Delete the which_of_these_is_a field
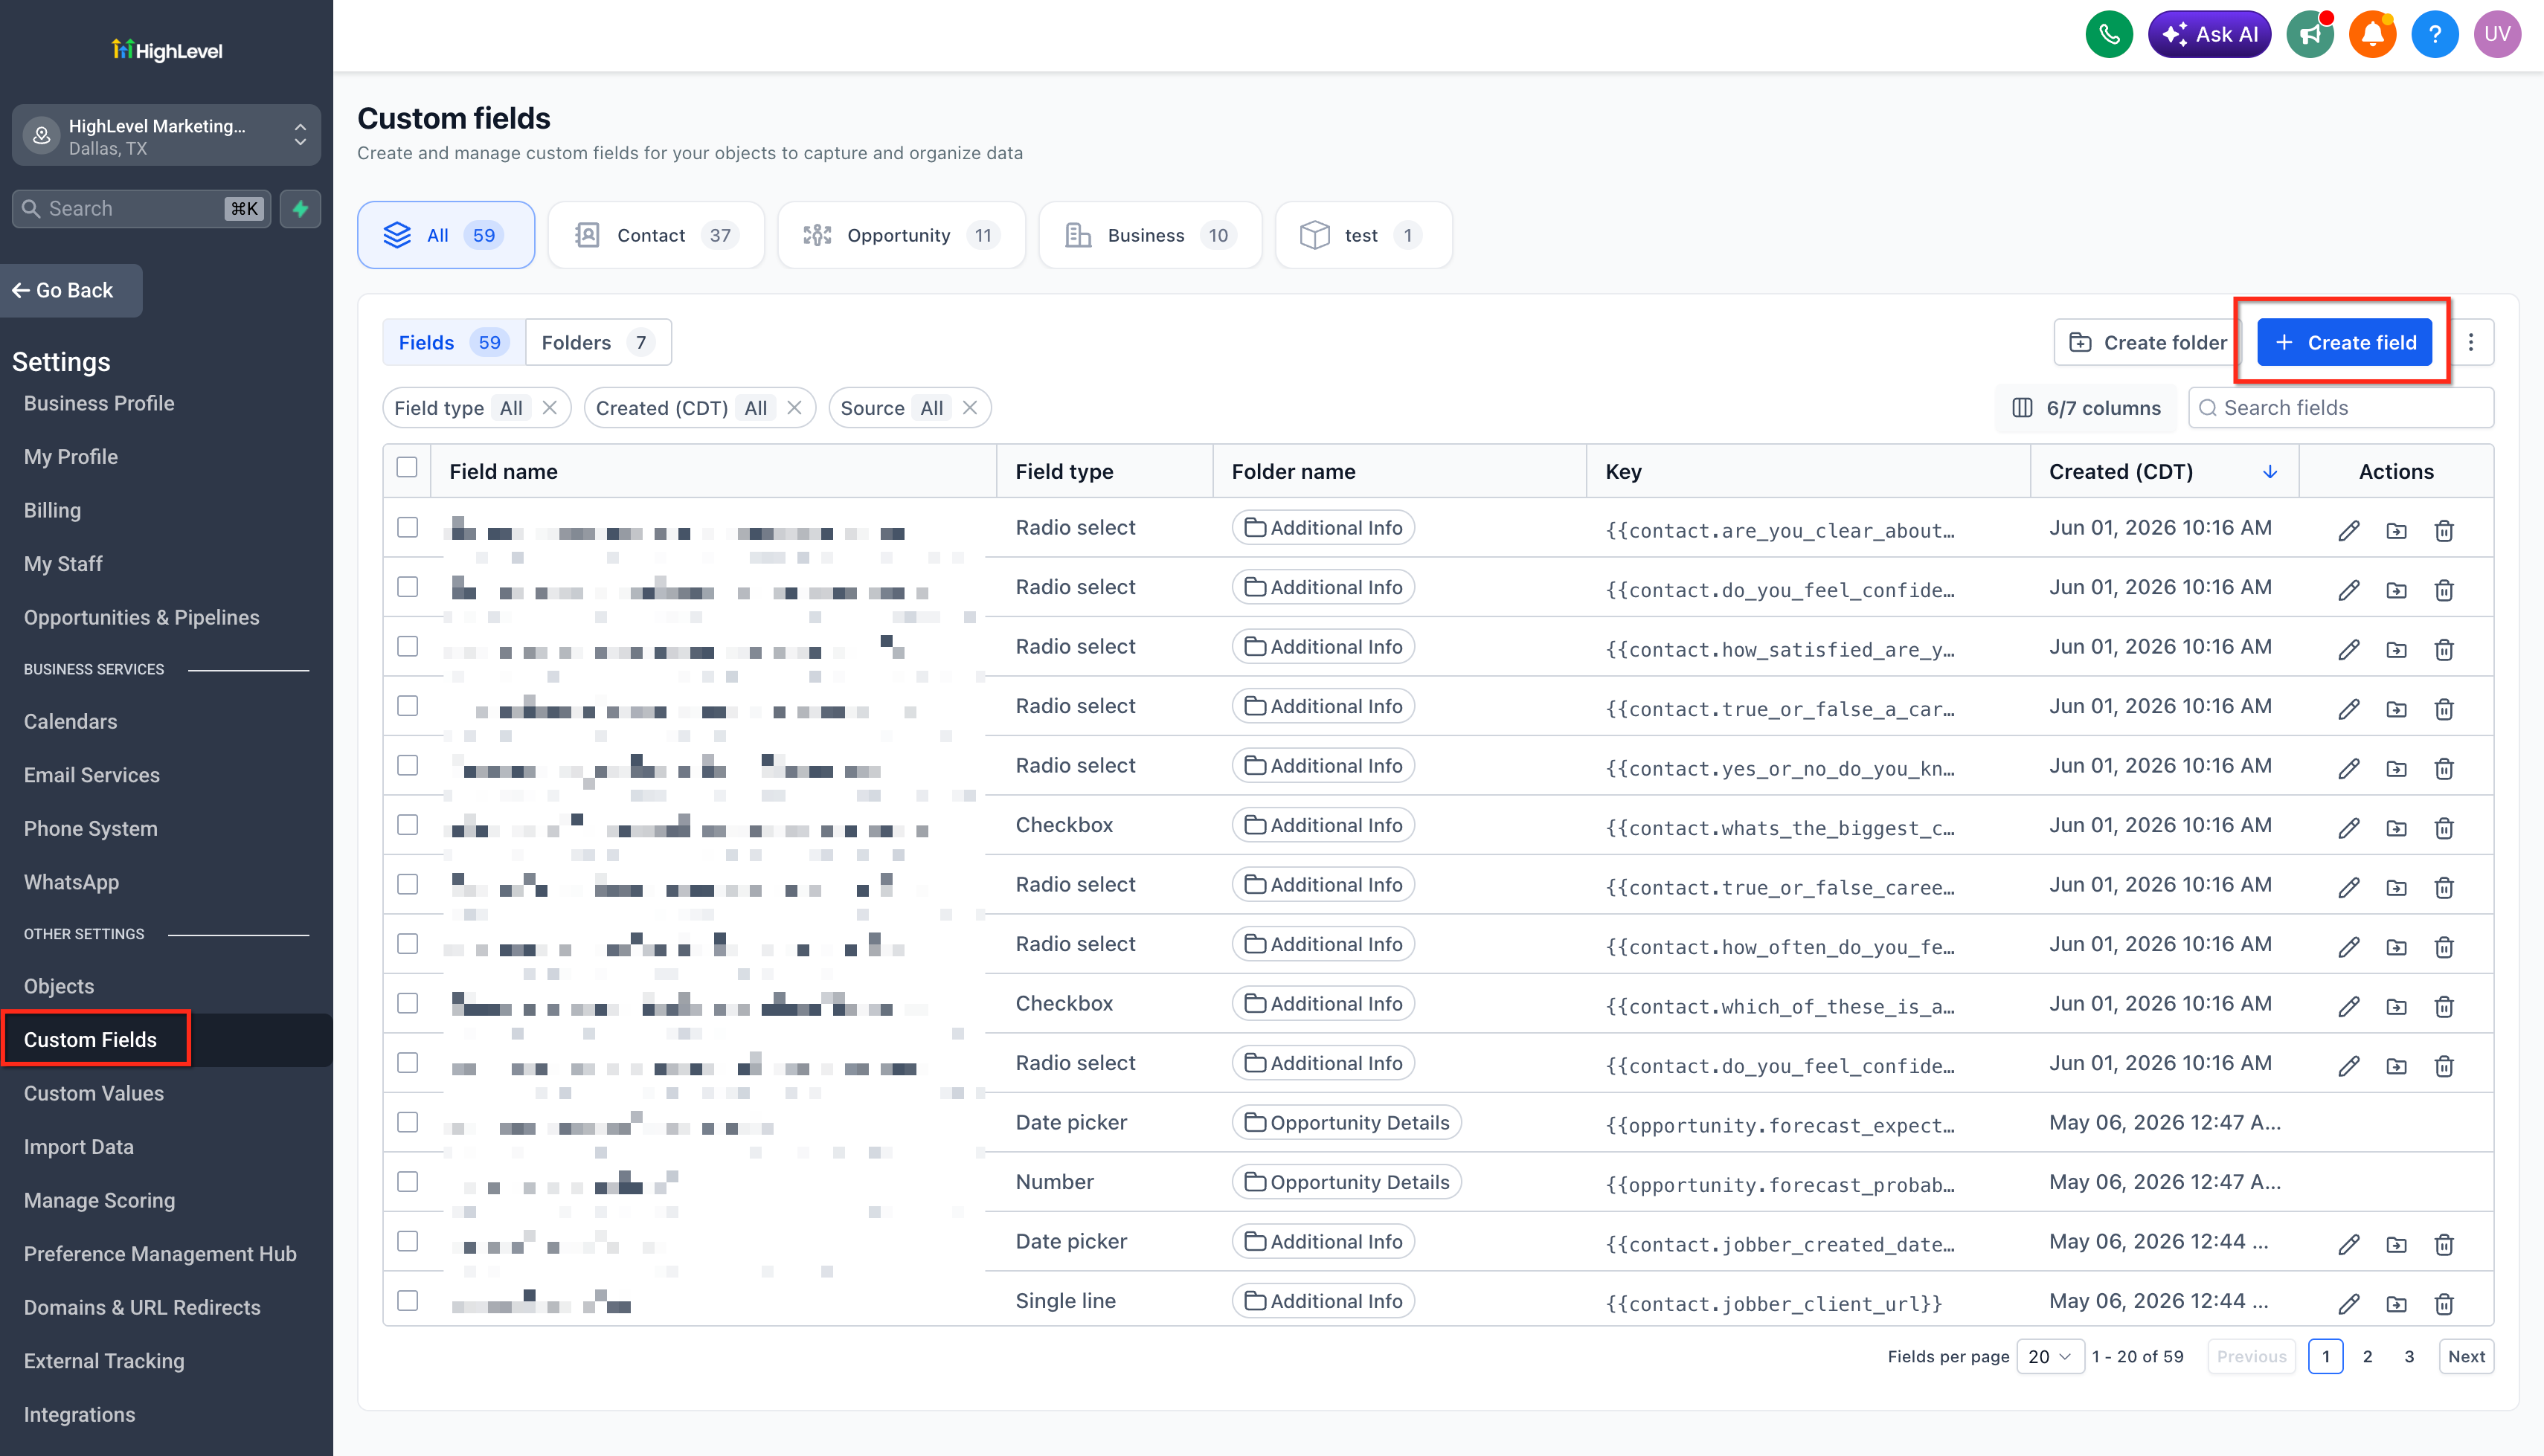This screenshot has width=2544, height=1456. click(2444, 1006)
